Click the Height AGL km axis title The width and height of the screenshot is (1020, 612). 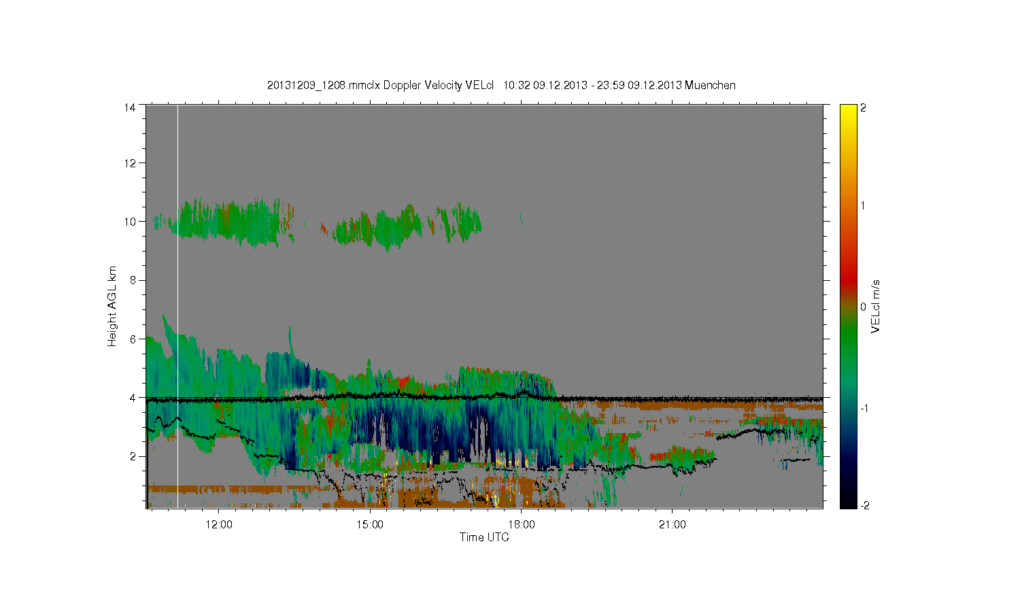(x=112, y=306)
